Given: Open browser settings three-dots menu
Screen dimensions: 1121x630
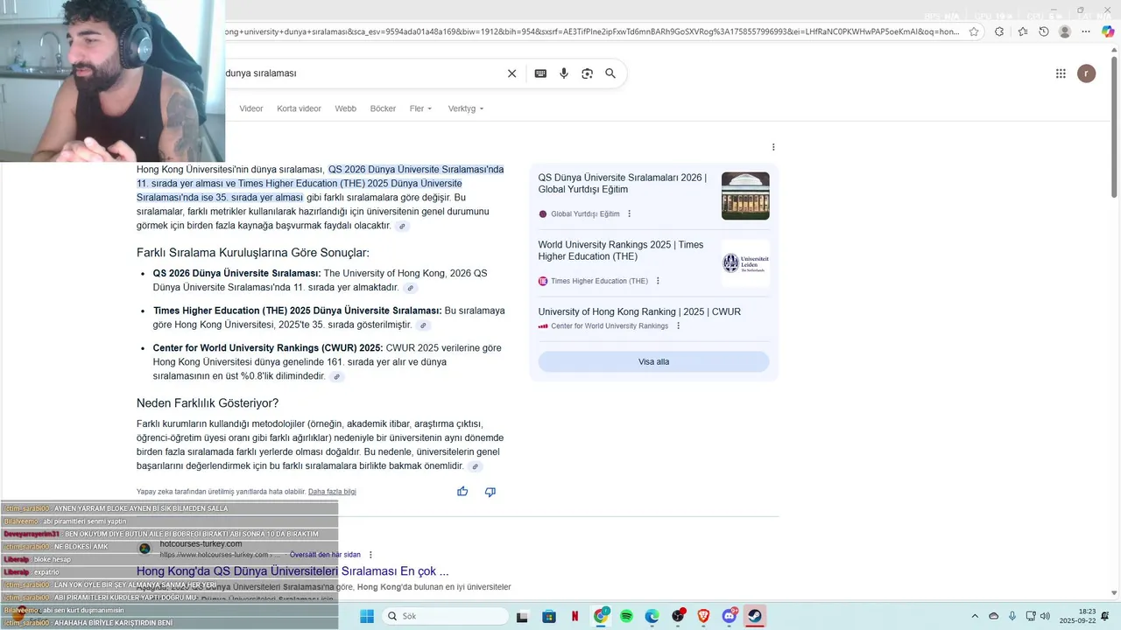Looking at the screenshot, I should tap(1087, 31).
